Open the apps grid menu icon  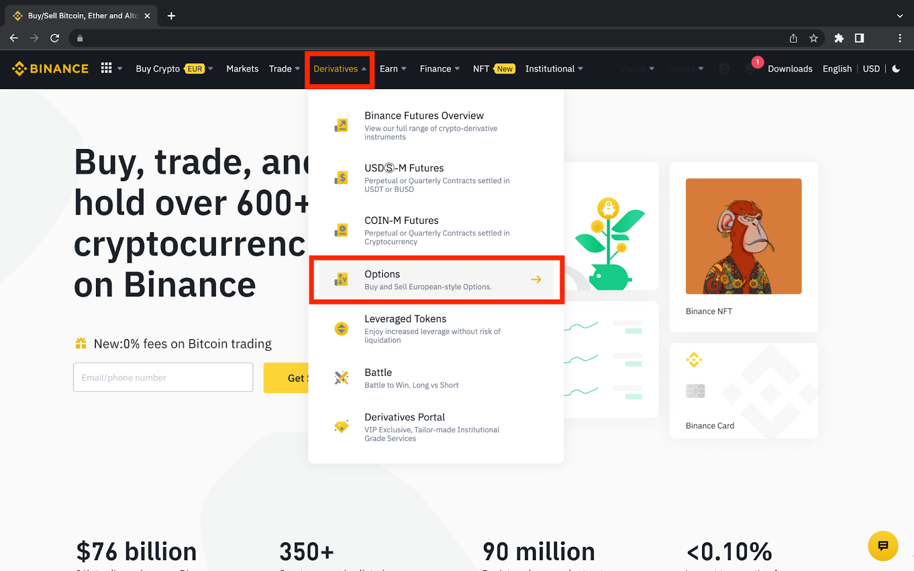pos(106,68)
